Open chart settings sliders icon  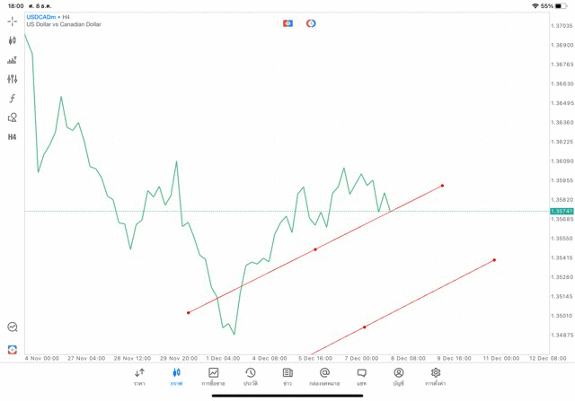tap(13, 79)
